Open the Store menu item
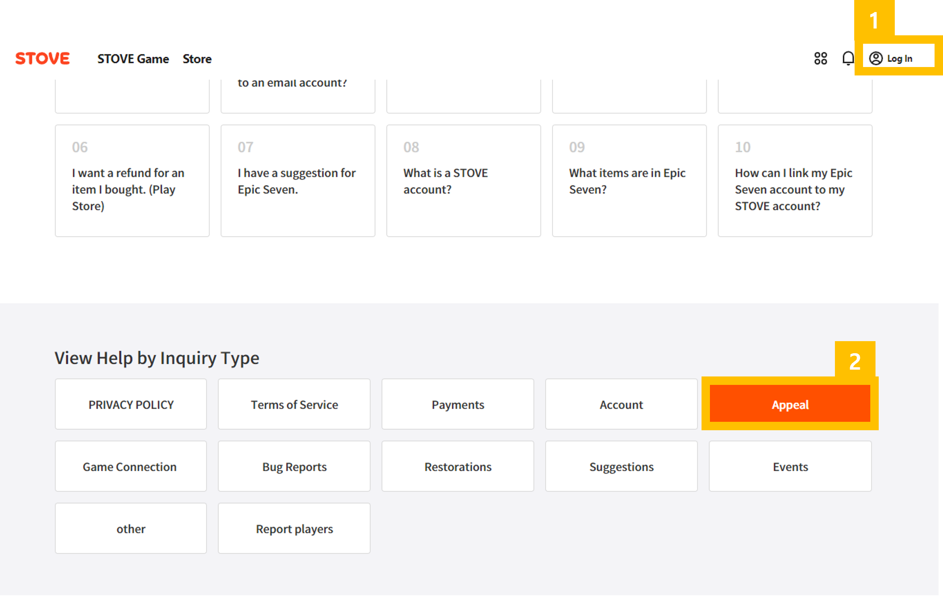This screenshot has width=943, height=598. tap(197, 59)
